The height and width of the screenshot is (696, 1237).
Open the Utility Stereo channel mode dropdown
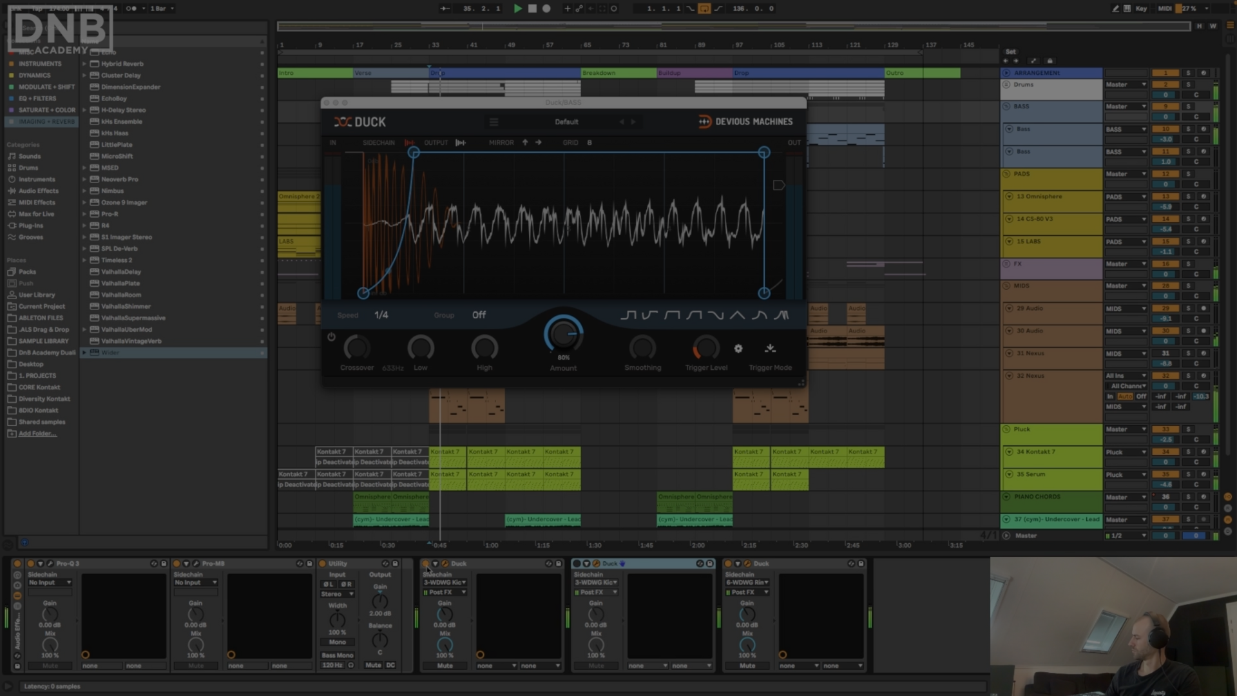coord(338,594)
